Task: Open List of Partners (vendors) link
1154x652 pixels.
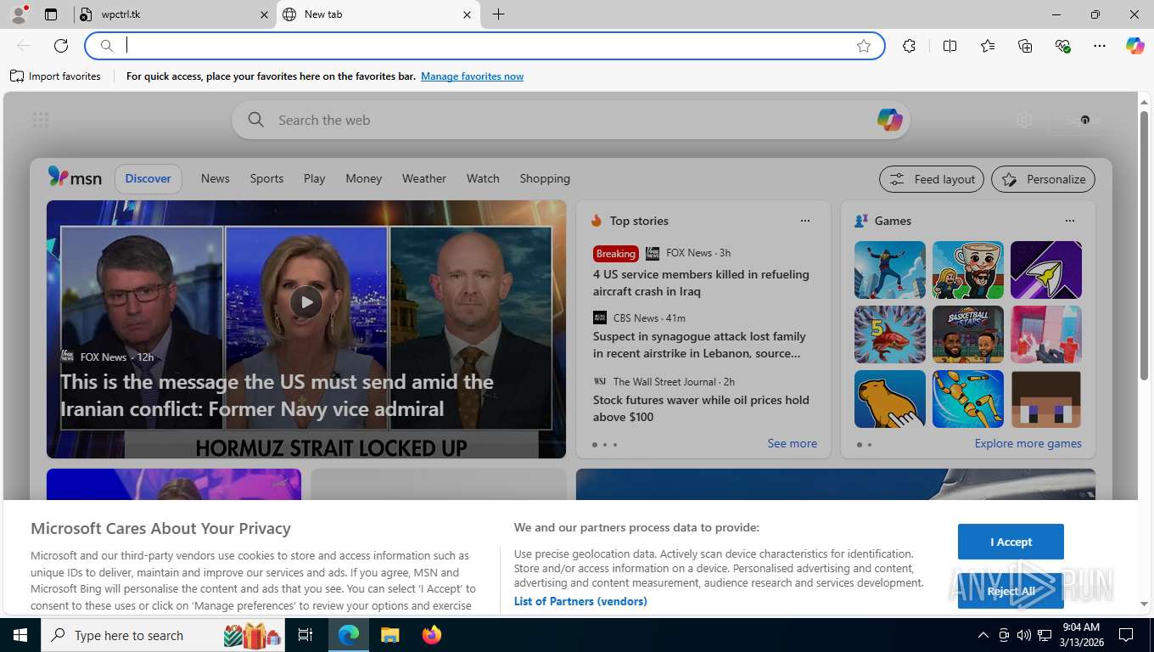Action: (x=580, y=601)
